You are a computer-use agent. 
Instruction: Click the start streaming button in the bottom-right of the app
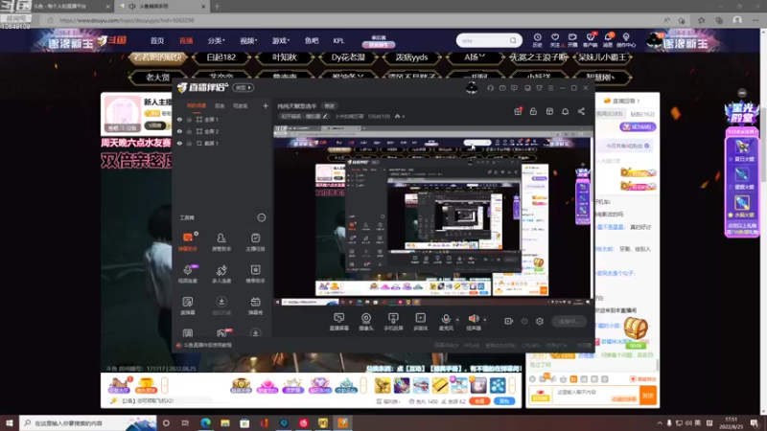click(x=569, y=321)
